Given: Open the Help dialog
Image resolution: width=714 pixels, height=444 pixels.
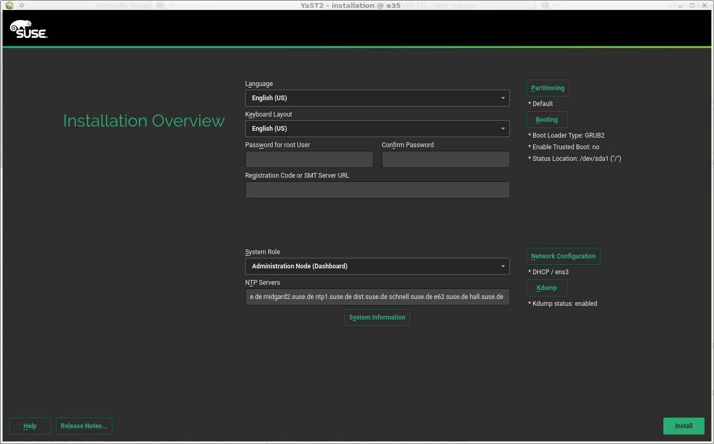Looking at the screenshot, I should pyautogui.click(x=30, y=426).
